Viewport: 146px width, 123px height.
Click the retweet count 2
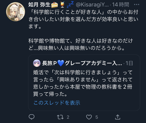pyautogui.click(x=68, y=117)
